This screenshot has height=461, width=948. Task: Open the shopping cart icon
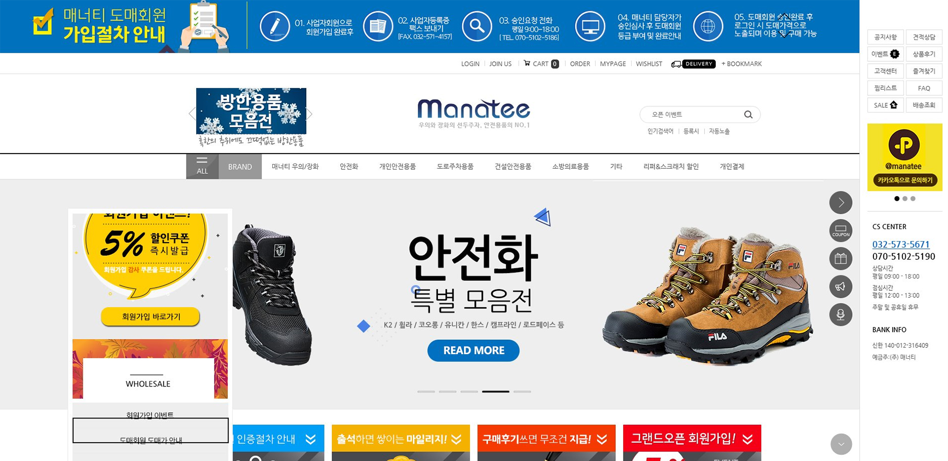527,63
